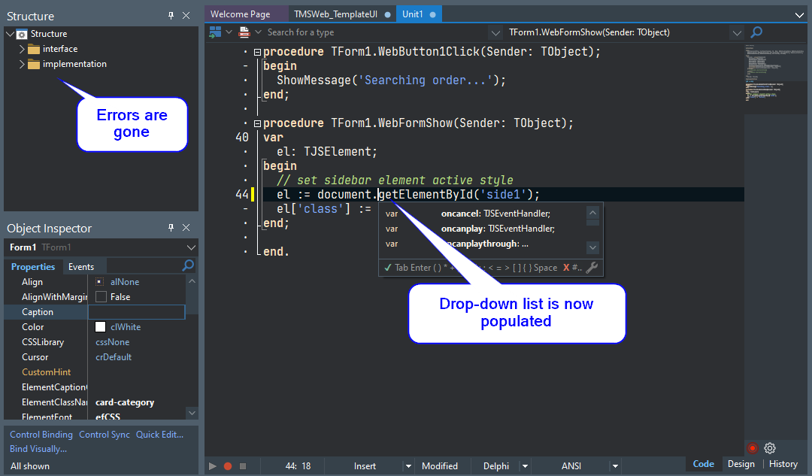This screenshot has height=476, width=812.
Task: Click the macro play button
Action: [212, 466]
